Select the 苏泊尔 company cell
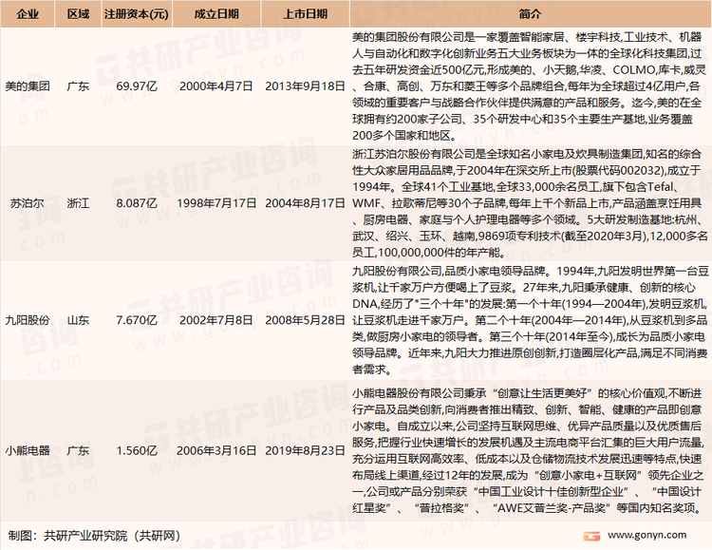712x550 pixels. (28, 203)
